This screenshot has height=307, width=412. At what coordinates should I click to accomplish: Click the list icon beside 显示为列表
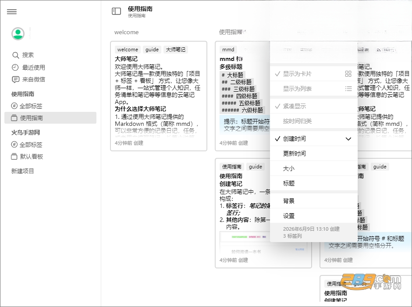(348, 89)
